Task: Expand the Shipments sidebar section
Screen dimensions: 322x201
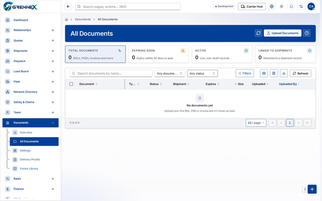Action: click(53, 51)
